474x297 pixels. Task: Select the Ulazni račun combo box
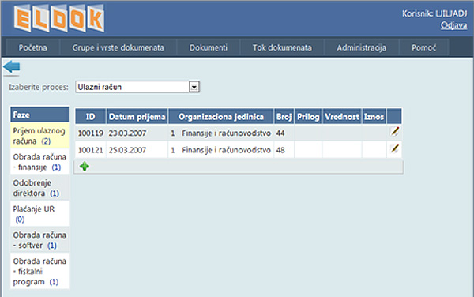pyautogui.click(x=137, y=87)
